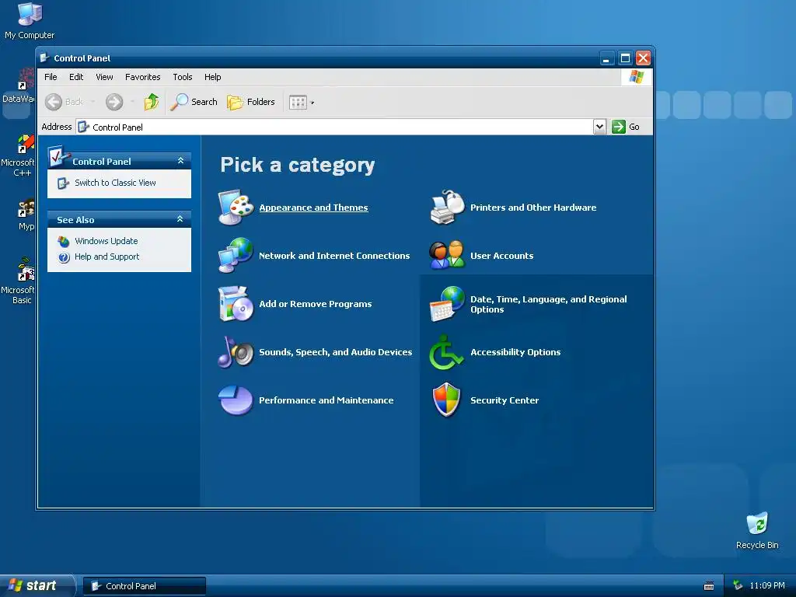Image resolution: width=796 pixels, height=597 pixels.
Task: Open the Add or Remove Programs icon
Action: [236, 304]
